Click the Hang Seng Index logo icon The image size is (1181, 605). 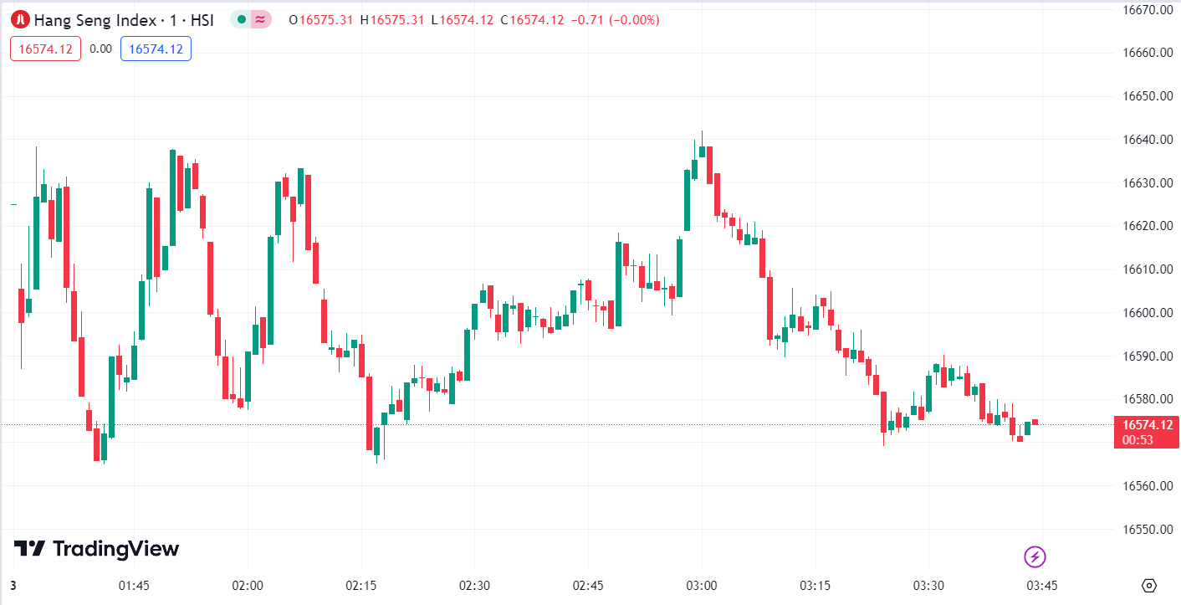point(21,20)
